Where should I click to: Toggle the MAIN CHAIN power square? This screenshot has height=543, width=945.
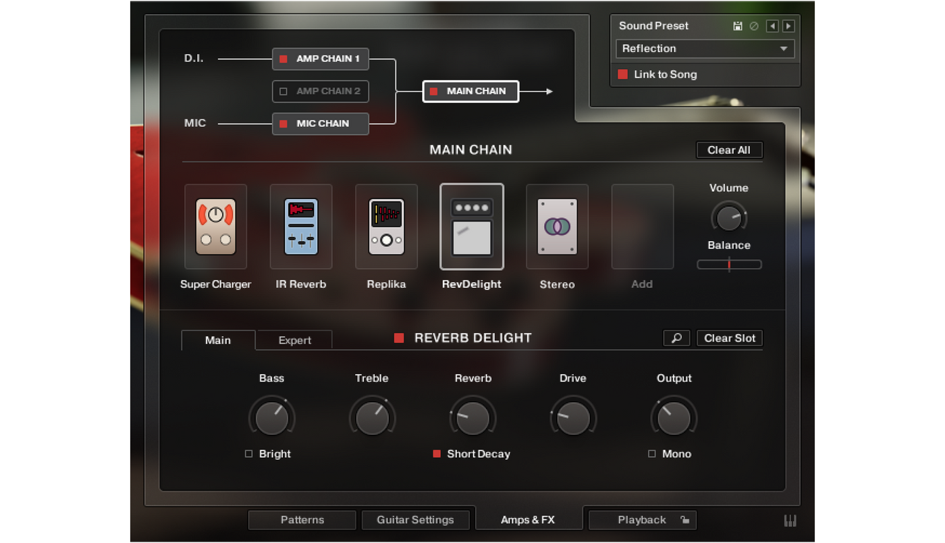(x=434, y=91)
